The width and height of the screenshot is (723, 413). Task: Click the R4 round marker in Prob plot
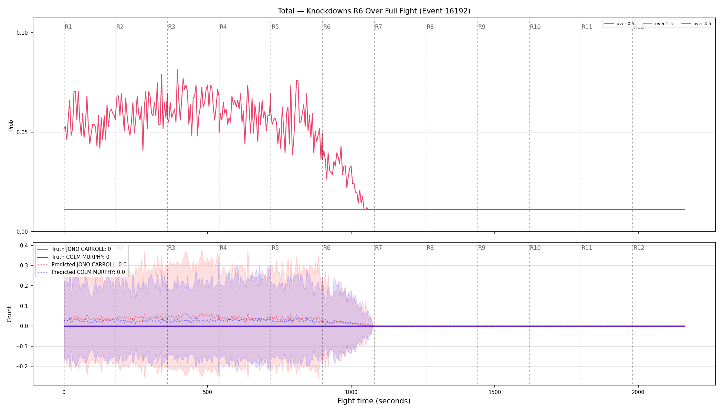223,27
